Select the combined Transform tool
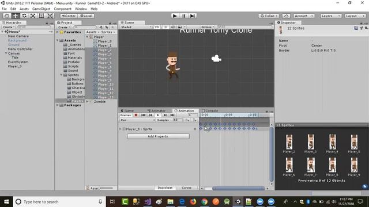 tap(50, 16)
